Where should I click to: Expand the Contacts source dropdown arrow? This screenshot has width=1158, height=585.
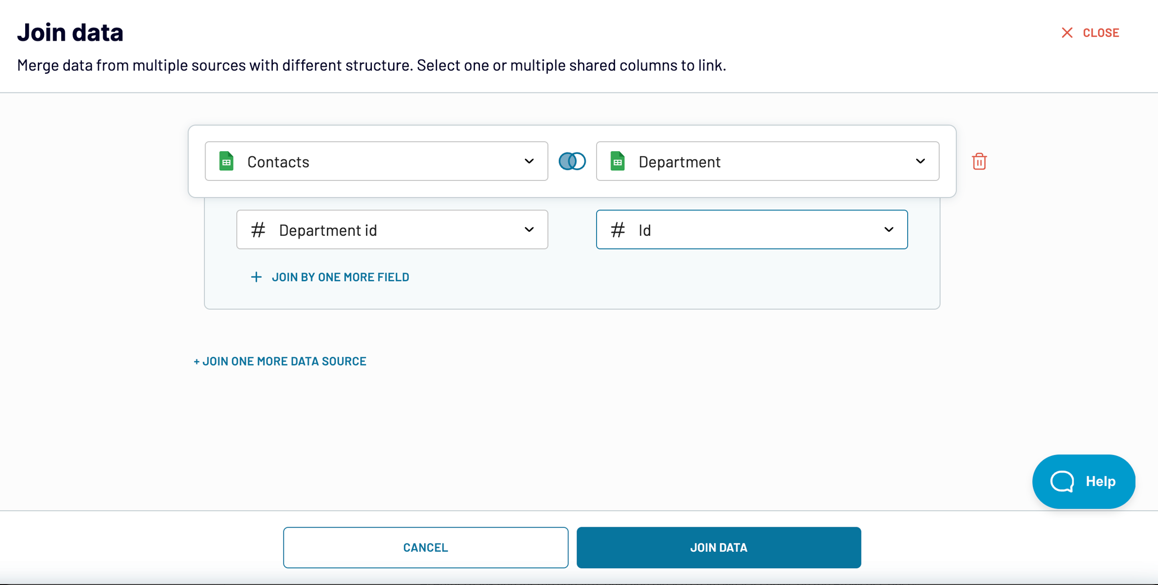click(529, 161)
